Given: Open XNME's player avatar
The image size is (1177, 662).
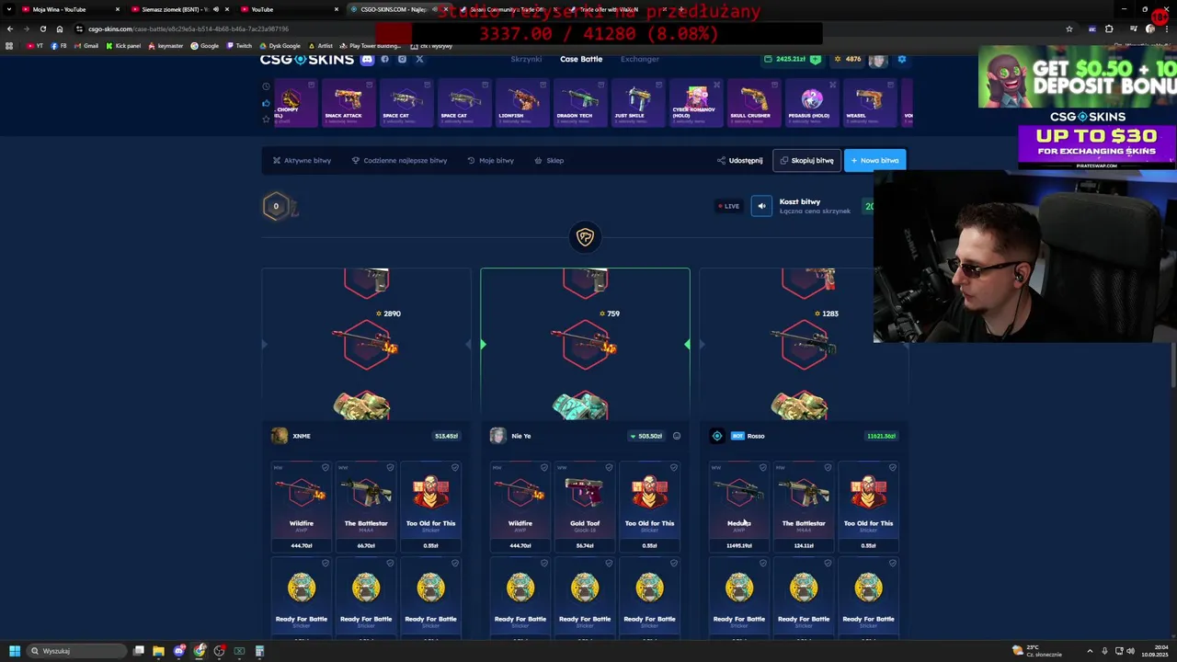Looking at the screenshot, I should tap(279, 436).
